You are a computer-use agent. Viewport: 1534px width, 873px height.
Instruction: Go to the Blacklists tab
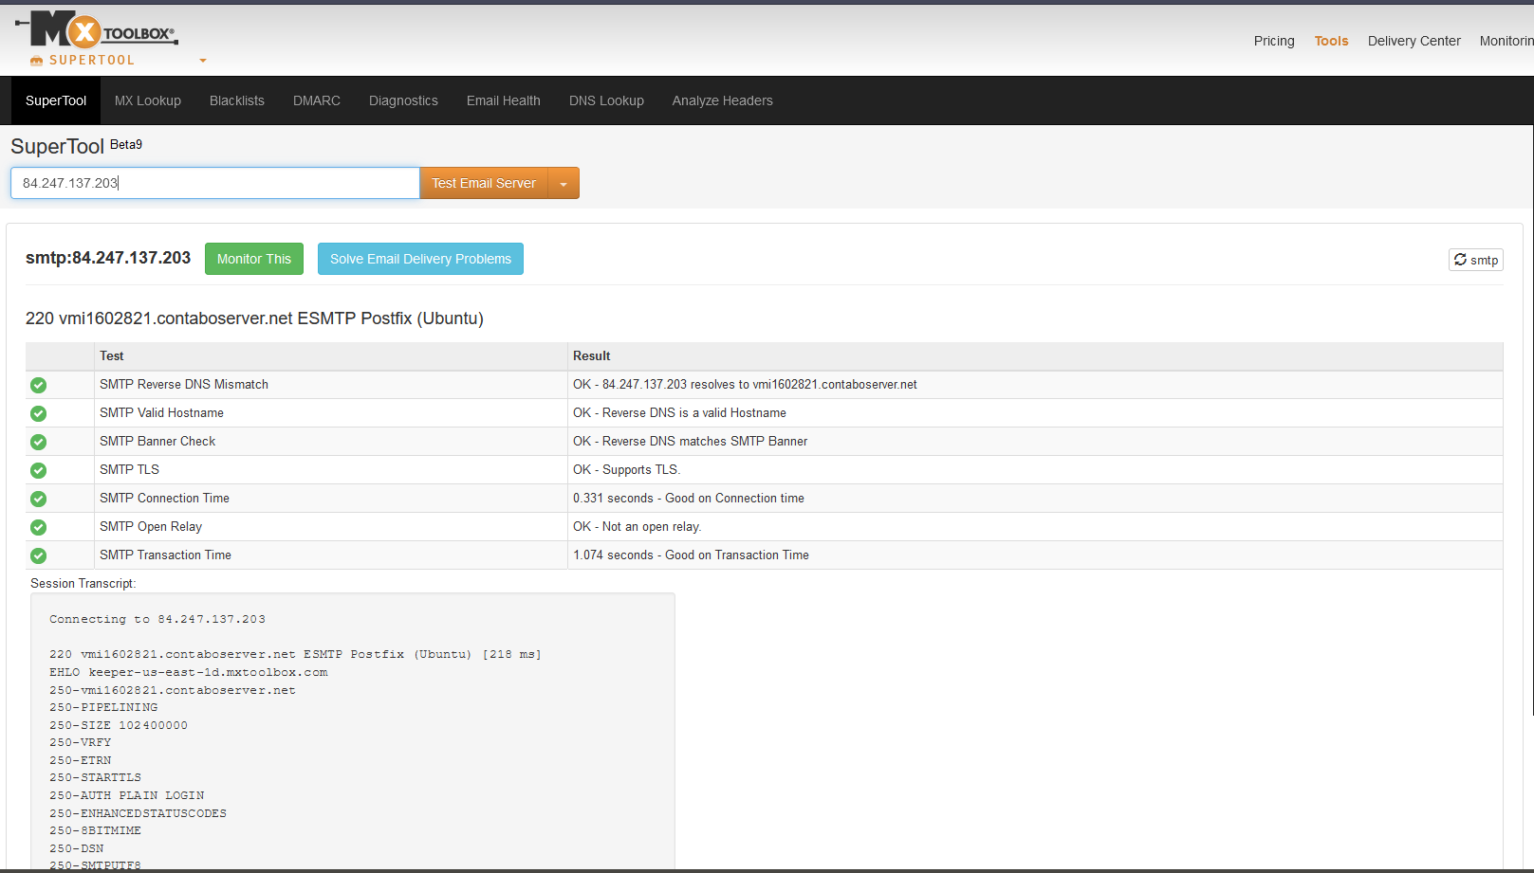click(x=237, y=100)
